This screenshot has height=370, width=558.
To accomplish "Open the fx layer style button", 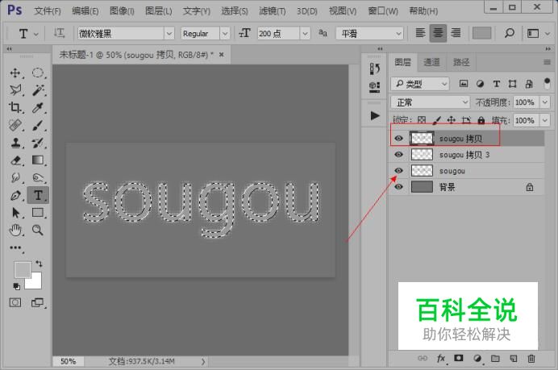I will (x=441, y=358).
